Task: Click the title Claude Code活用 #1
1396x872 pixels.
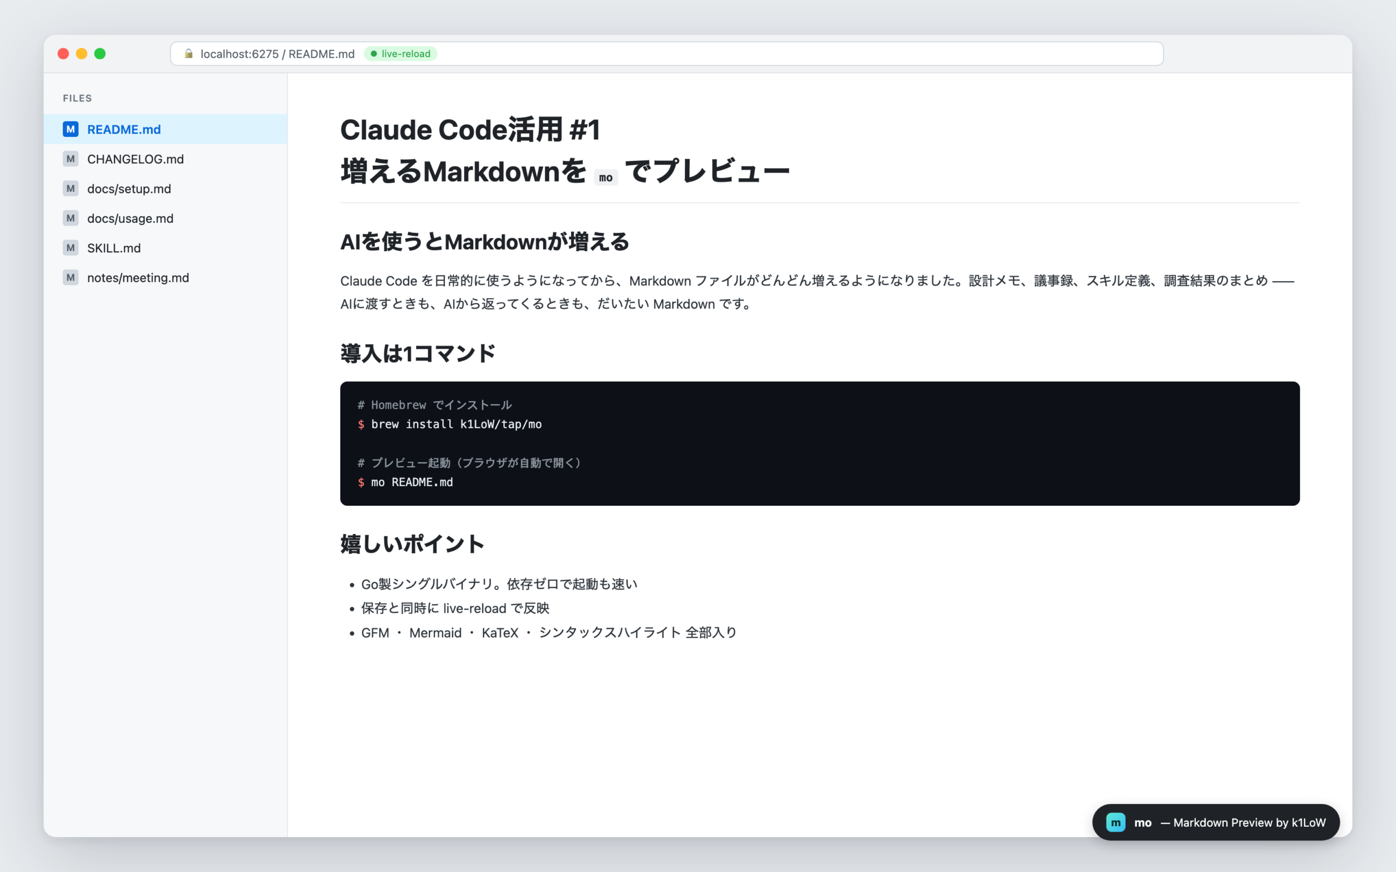Action: coord(470,130)
